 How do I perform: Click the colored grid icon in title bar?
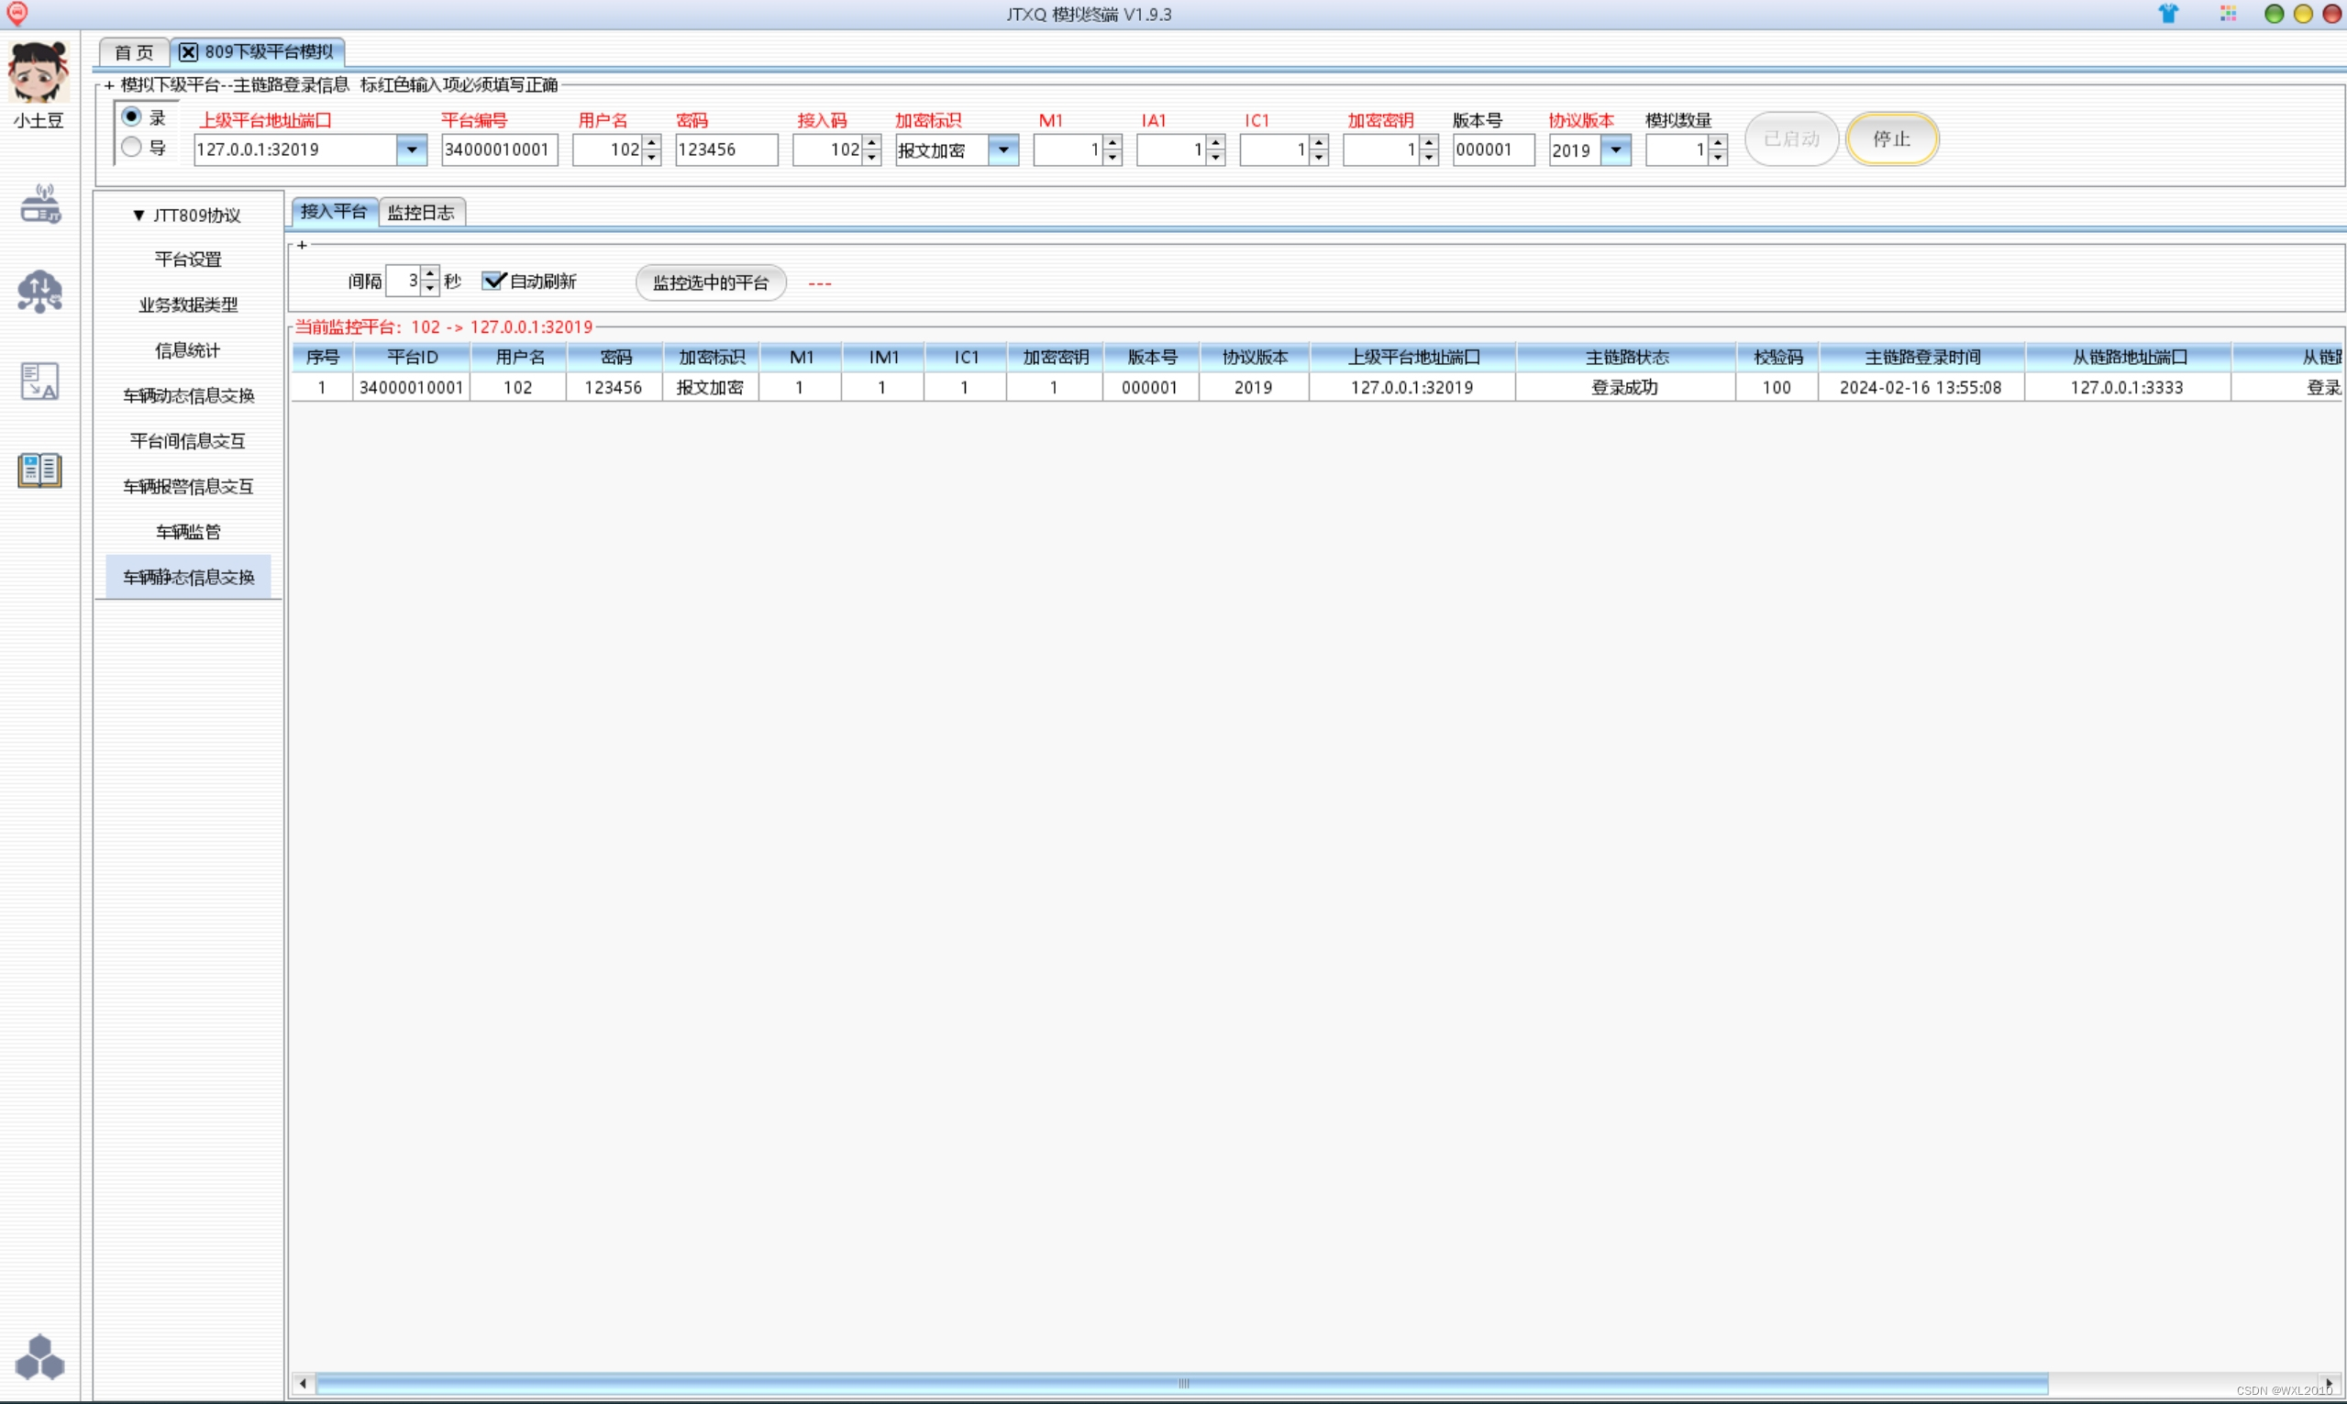(2228, 14)
